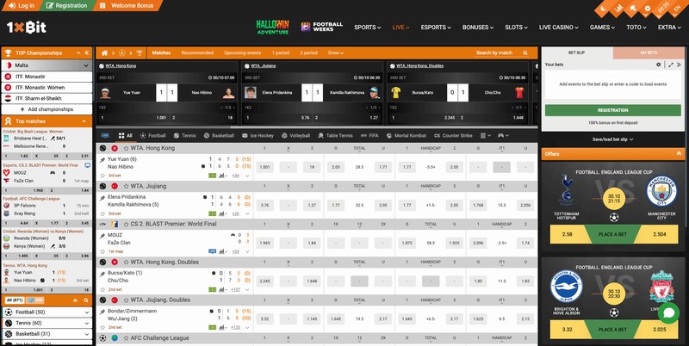Collapse the Top matches section

(84, 121)
